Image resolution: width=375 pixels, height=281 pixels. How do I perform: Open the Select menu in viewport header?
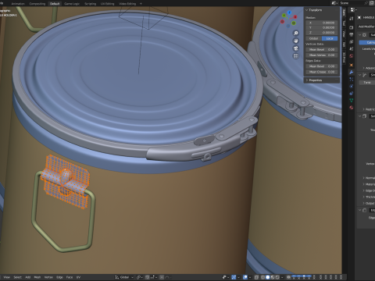coord(17,277)
